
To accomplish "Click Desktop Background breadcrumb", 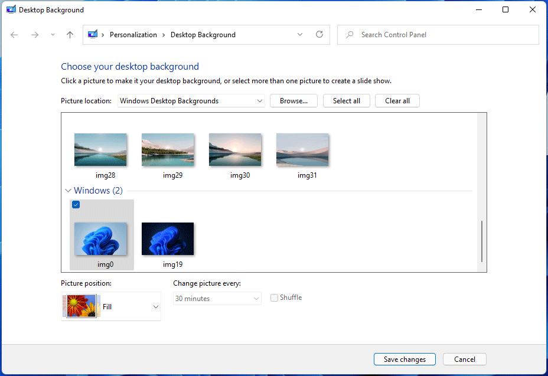I will coord(203,35).
